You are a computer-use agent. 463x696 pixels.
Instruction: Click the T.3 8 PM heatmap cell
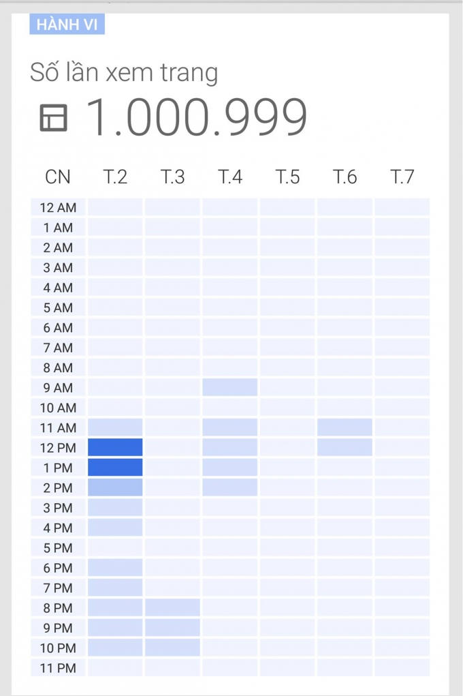(x=172, y=607)
